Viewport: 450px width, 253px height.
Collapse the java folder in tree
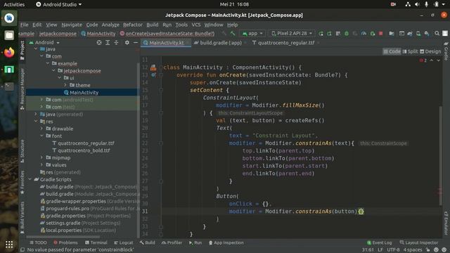(x=36, y=49)
